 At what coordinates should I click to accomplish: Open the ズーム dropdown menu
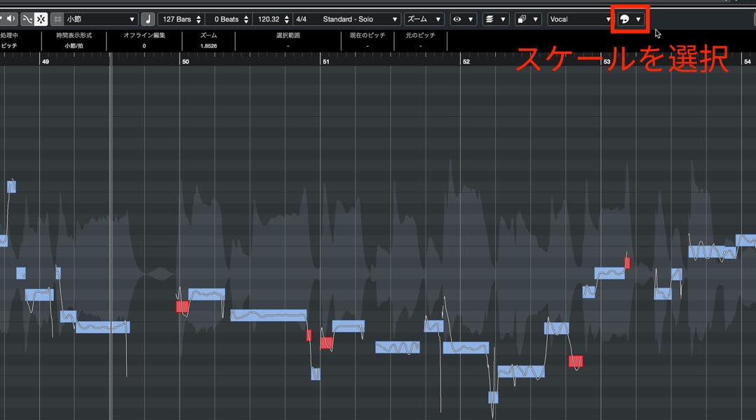coord(424,19)
